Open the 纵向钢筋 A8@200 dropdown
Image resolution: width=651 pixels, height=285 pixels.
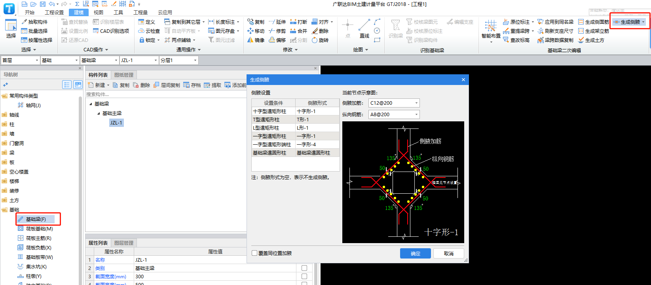tap(416, 115)
